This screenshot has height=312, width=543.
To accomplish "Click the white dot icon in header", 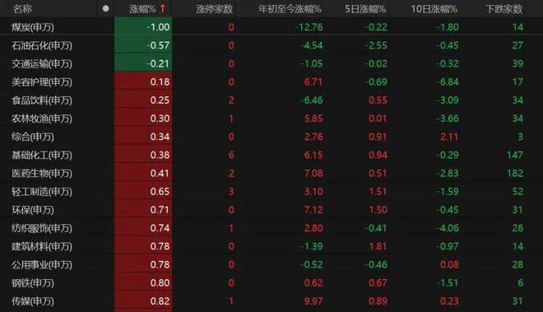I will pyautogui.click(x=106, y=9).
